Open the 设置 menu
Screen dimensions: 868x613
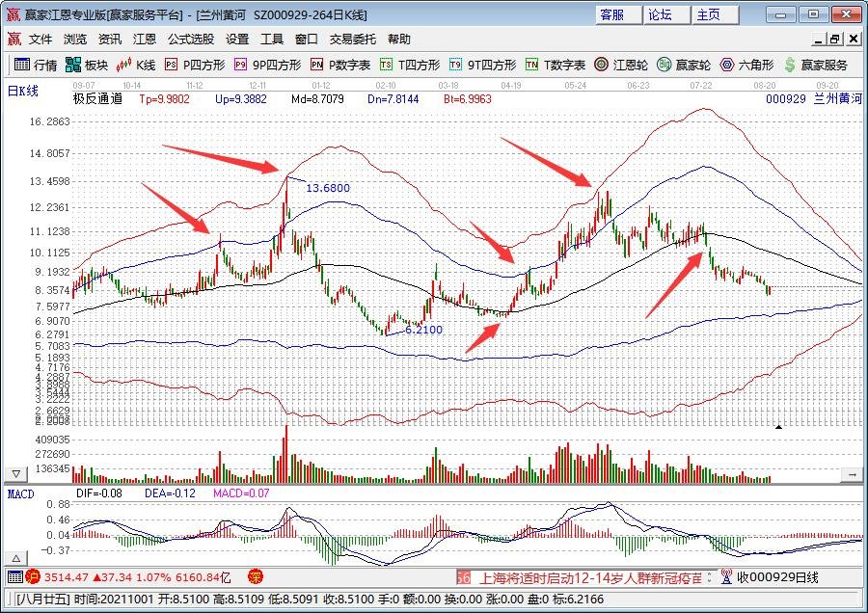[x=237, y=39]
